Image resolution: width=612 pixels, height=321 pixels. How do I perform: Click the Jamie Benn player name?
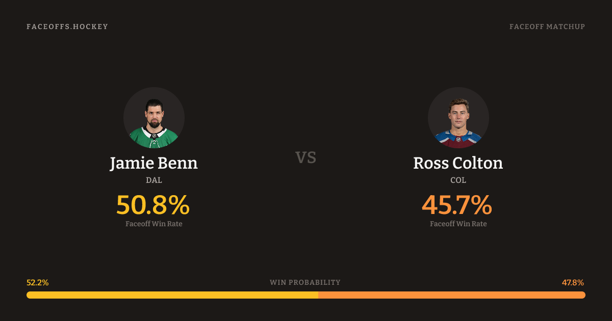tap(154, 164)
